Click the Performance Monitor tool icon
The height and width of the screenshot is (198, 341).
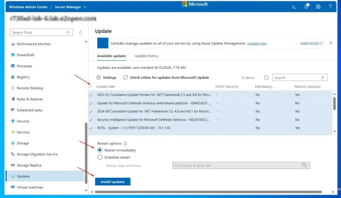tap(13, 44)
